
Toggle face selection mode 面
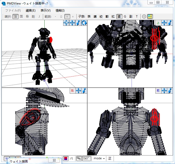click(x=21, y=17)
